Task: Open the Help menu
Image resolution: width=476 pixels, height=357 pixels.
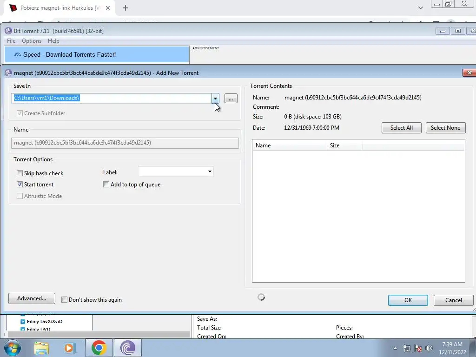Action: pos(53,41)
